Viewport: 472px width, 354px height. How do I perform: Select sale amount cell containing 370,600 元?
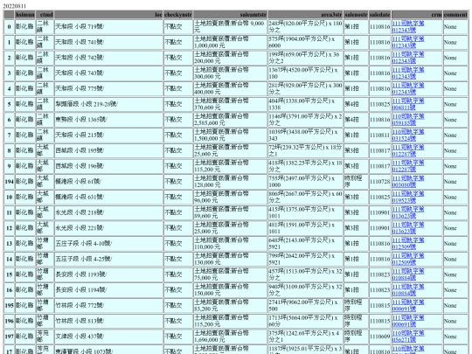pos(230,104)
